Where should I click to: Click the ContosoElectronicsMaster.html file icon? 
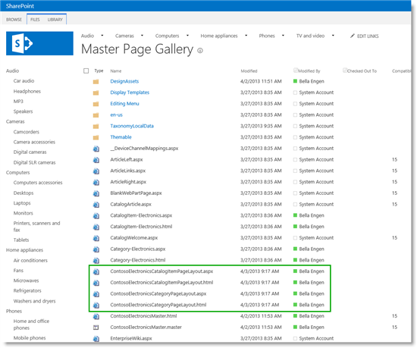96,316
